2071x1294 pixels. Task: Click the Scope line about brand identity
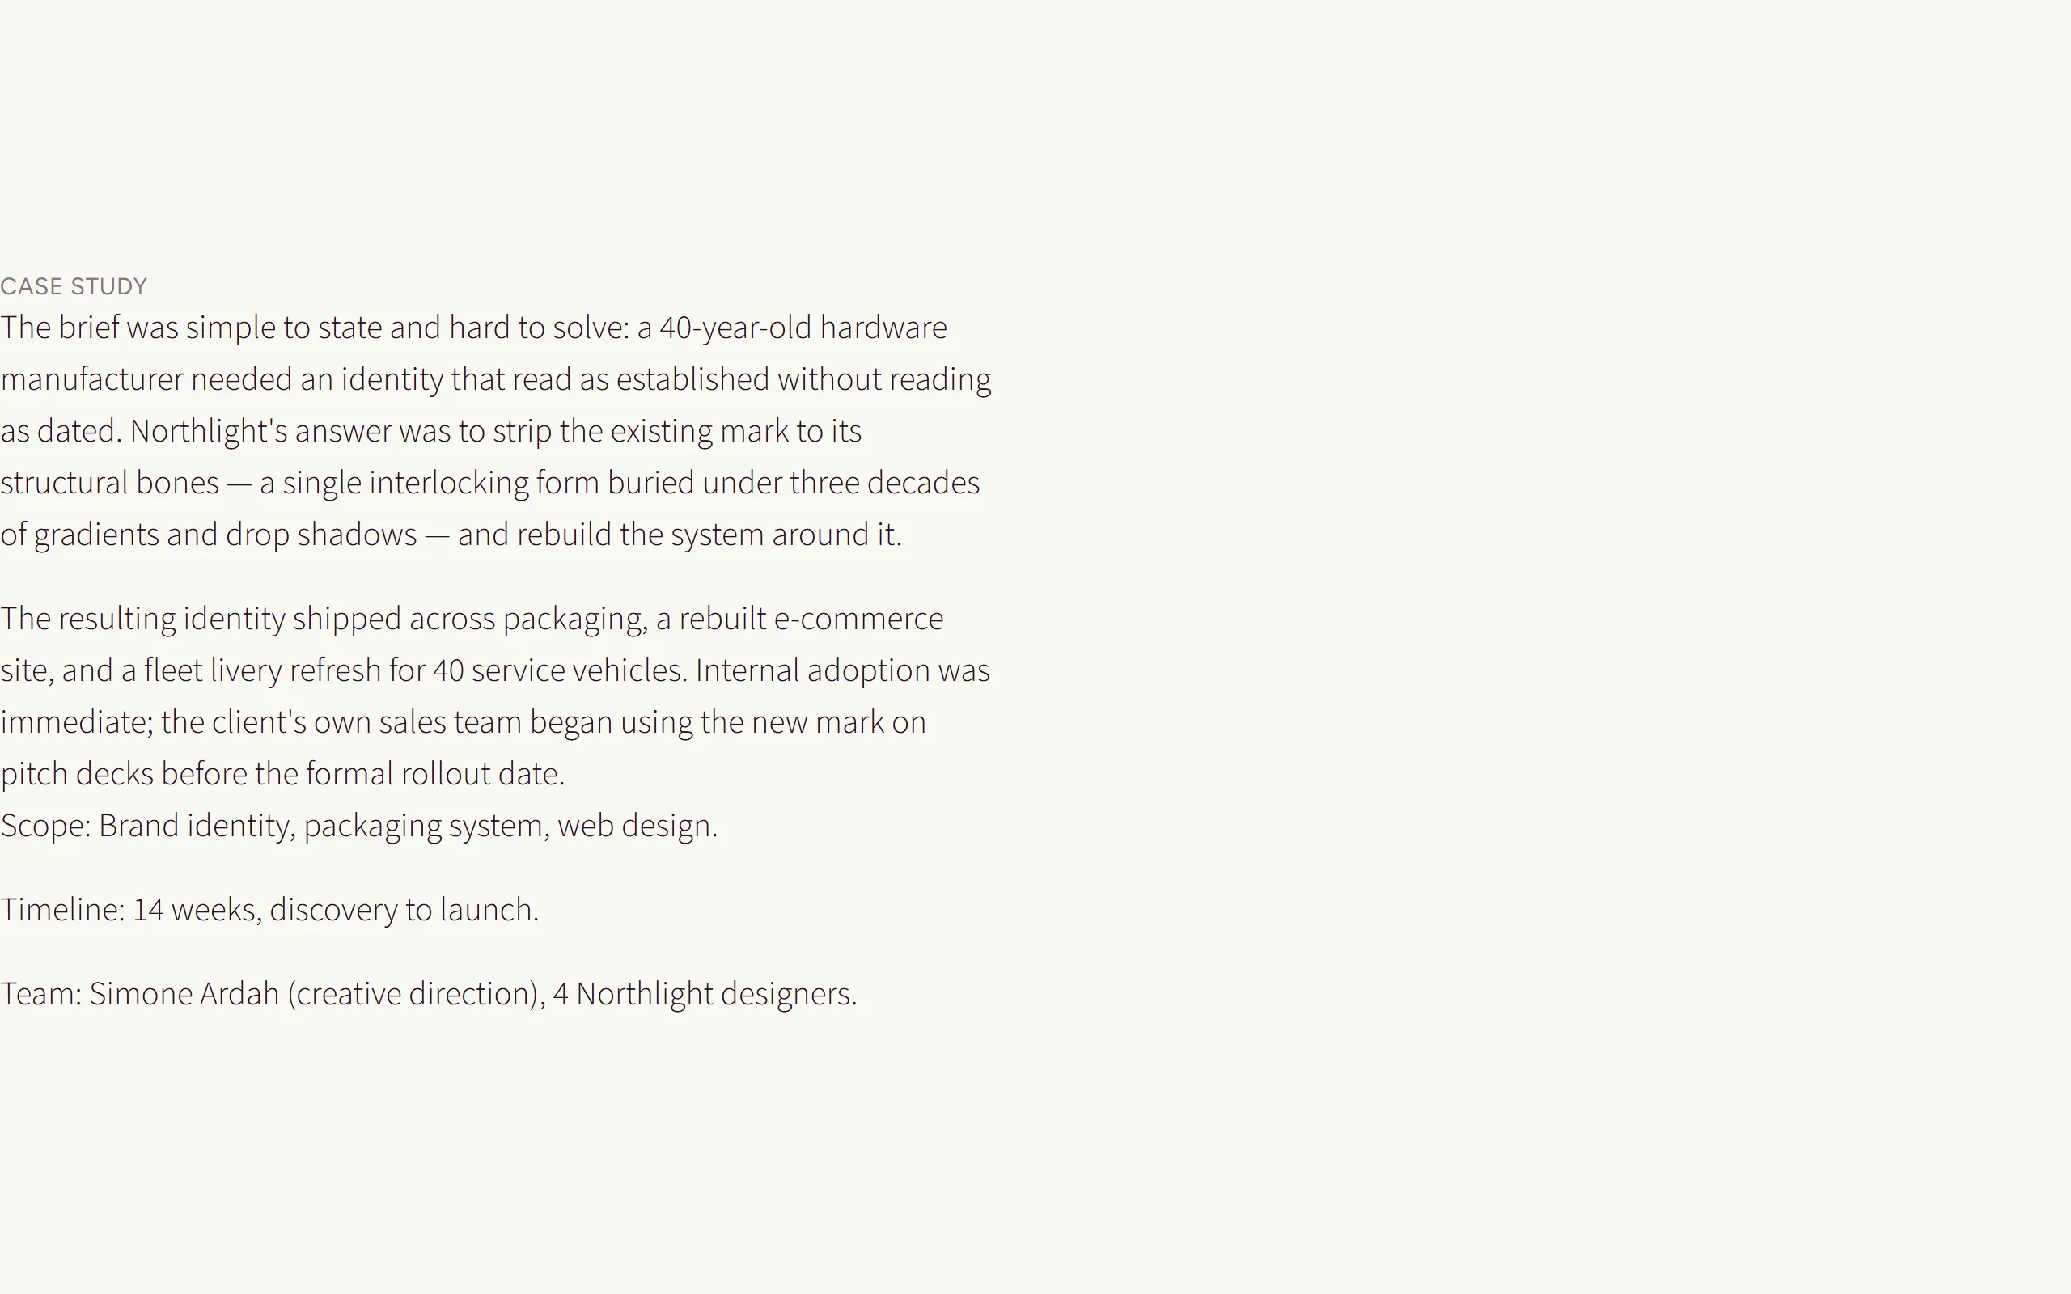(358, 826)
